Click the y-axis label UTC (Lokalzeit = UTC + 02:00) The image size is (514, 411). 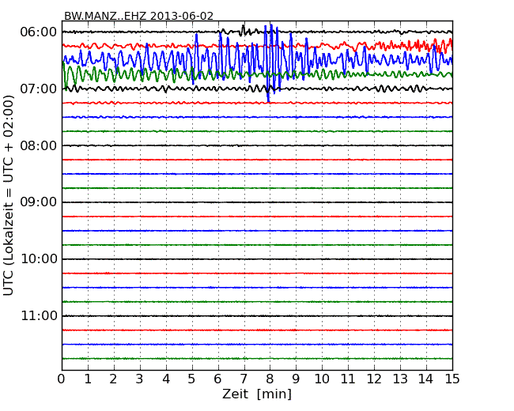click(9, 195)
